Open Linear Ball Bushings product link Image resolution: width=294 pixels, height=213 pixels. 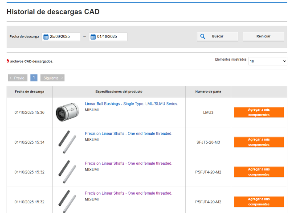click(131, 104)
